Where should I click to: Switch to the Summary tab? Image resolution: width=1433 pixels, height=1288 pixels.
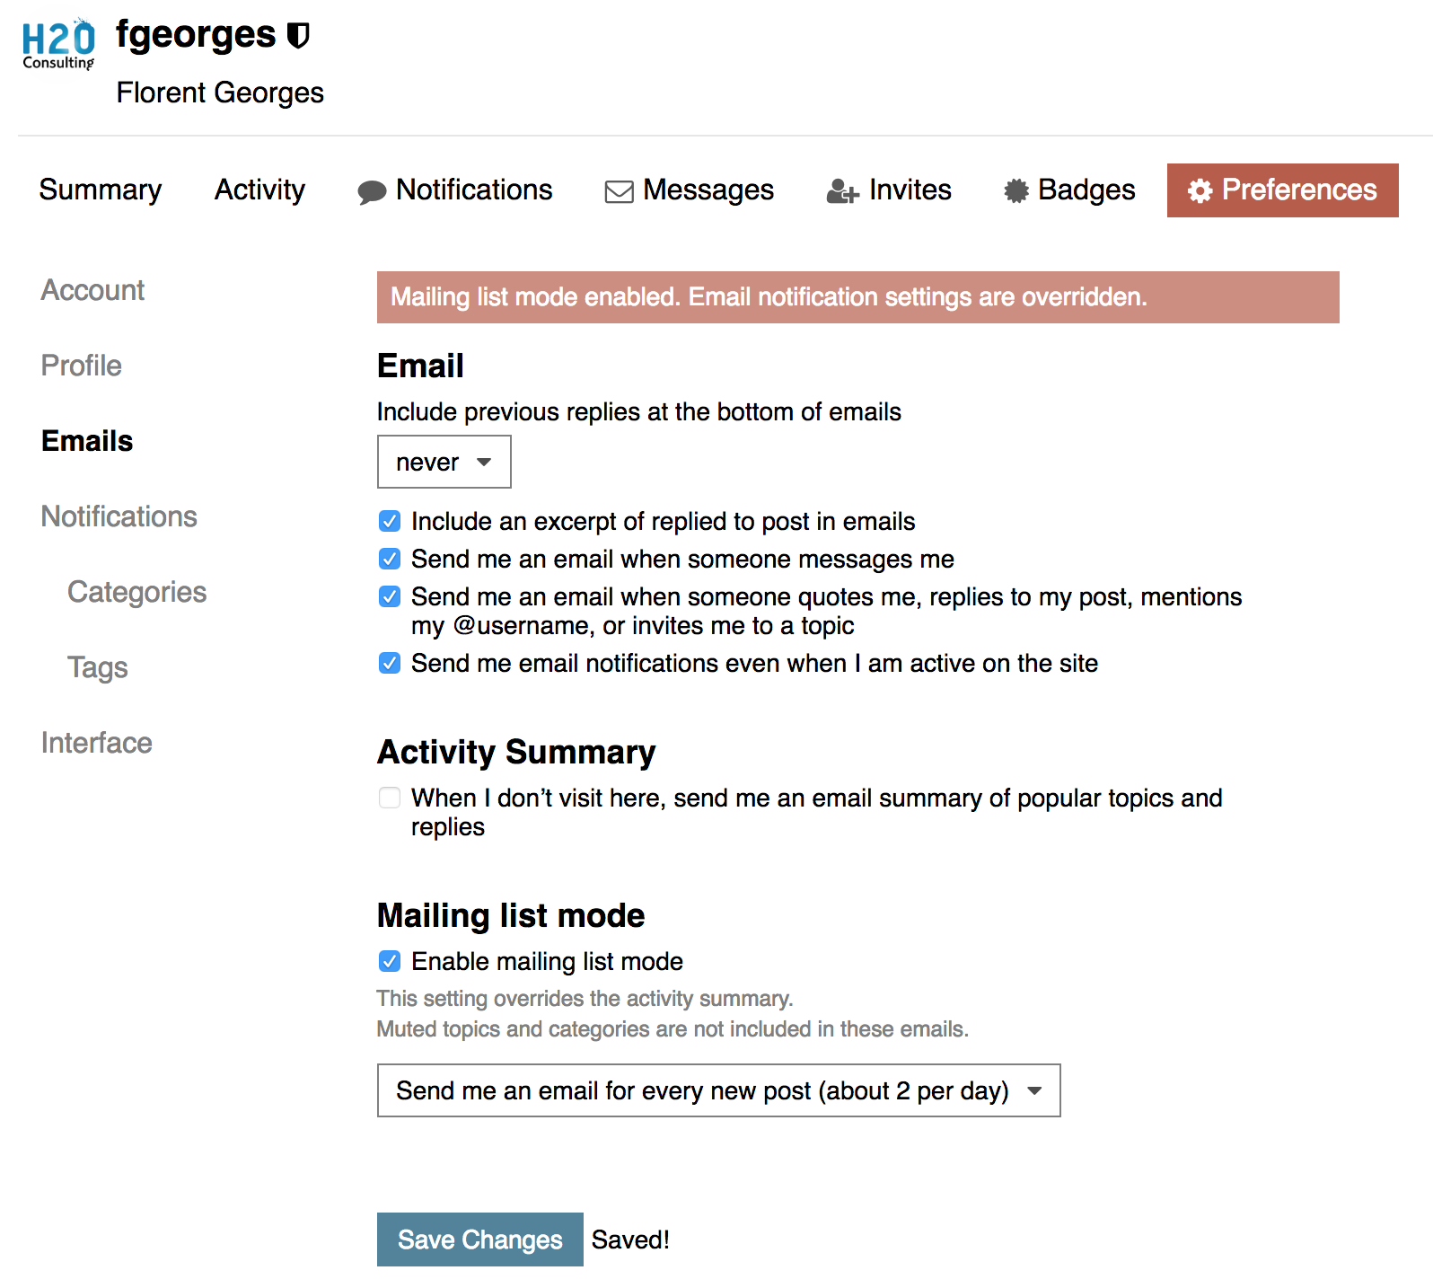[101, 190]
